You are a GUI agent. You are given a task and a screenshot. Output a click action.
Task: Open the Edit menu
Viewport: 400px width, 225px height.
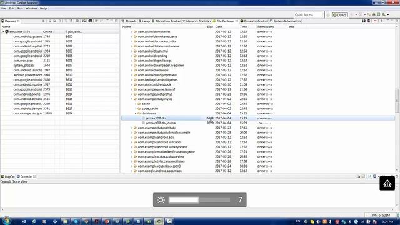point(12,8)
